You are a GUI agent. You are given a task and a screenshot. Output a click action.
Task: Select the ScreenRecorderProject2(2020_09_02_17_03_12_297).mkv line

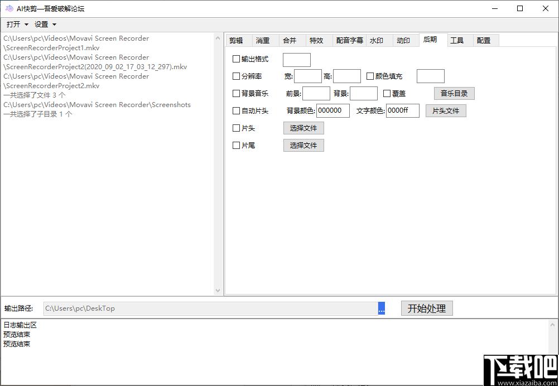[x=95, y=66]
